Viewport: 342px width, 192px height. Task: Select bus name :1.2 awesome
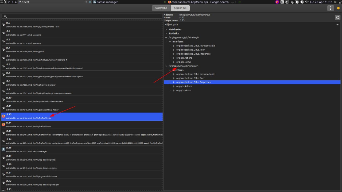click(x=82, y=33)
